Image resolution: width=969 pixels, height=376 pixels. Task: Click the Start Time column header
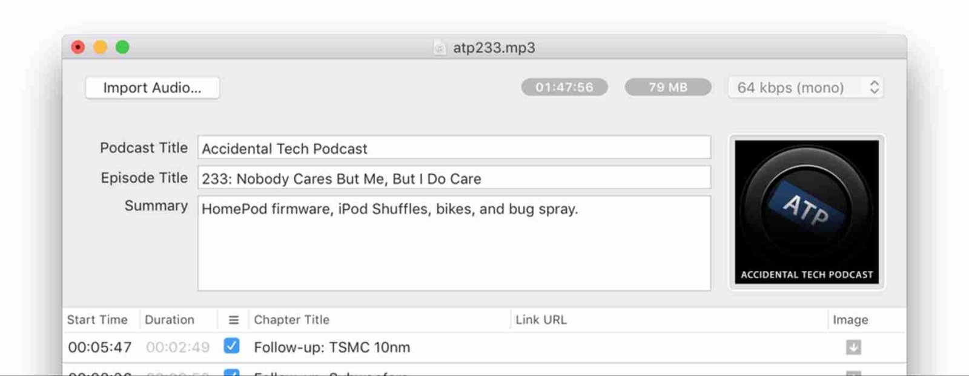(x=97, y=320)
